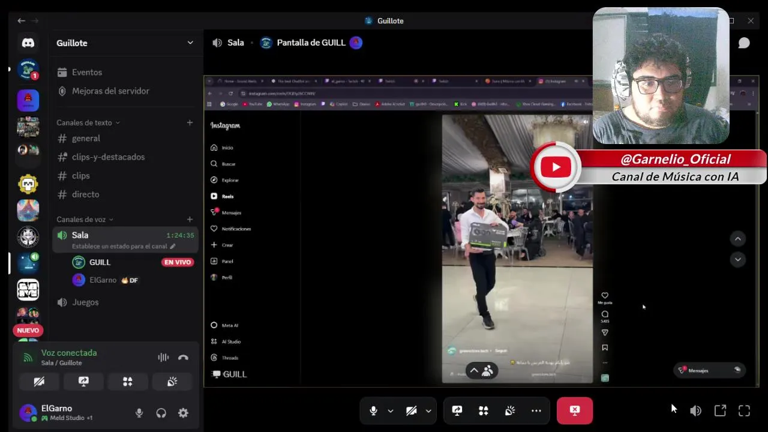Open Discord direct messages home icon
Viewport: 768px width, 432px height.
[28, 43]
